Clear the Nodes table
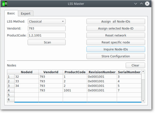The image size is (155, 113). [135, 65]
